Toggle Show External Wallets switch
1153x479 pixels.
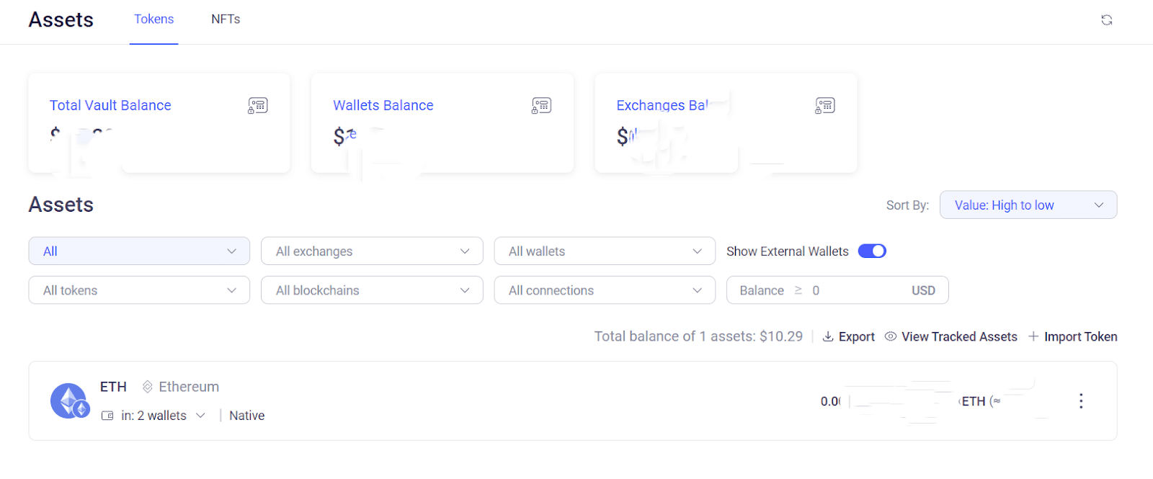coord(872,251)
